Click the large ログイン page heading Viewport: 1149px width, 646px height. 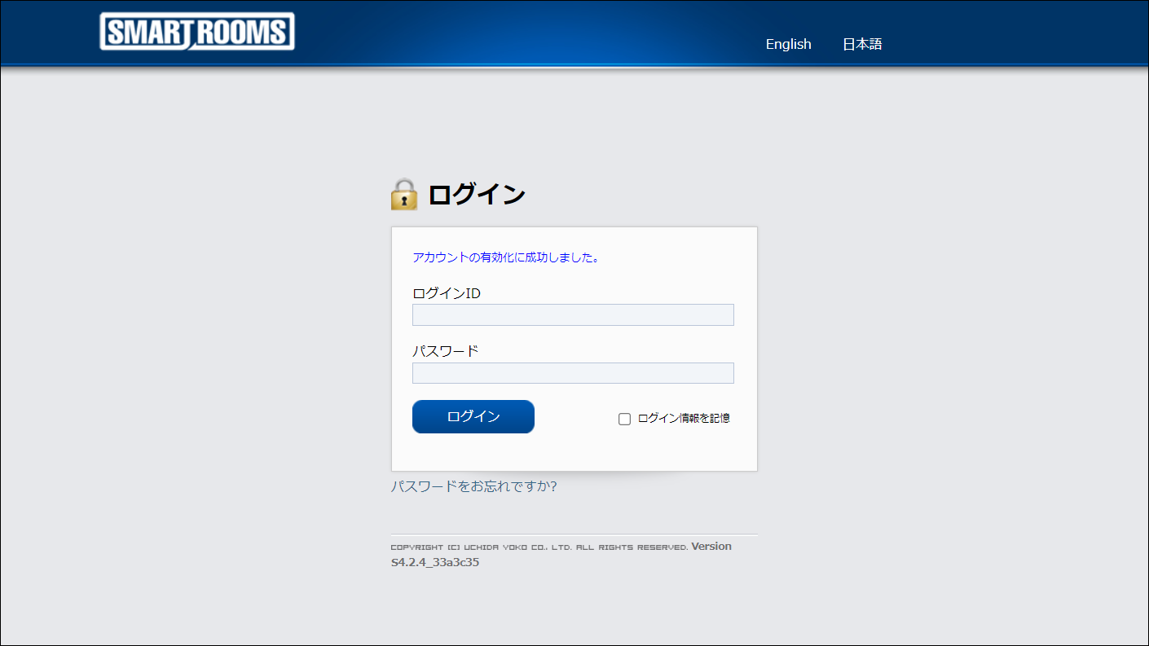click(x=477, y=195)
